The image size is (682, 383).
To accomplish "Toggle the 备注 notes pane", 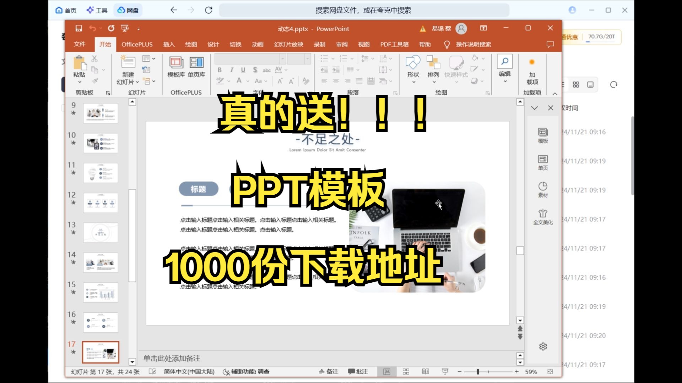I will [329, 372].
